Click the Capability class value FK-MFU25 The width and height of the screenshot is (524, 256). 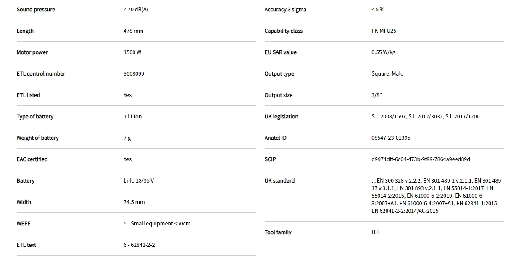384,31
